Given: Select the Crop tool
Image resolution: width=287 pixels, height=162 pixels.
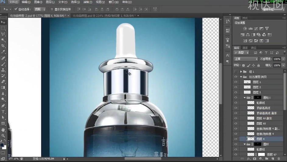Looking at the screenshot, I should coord(3,46).
